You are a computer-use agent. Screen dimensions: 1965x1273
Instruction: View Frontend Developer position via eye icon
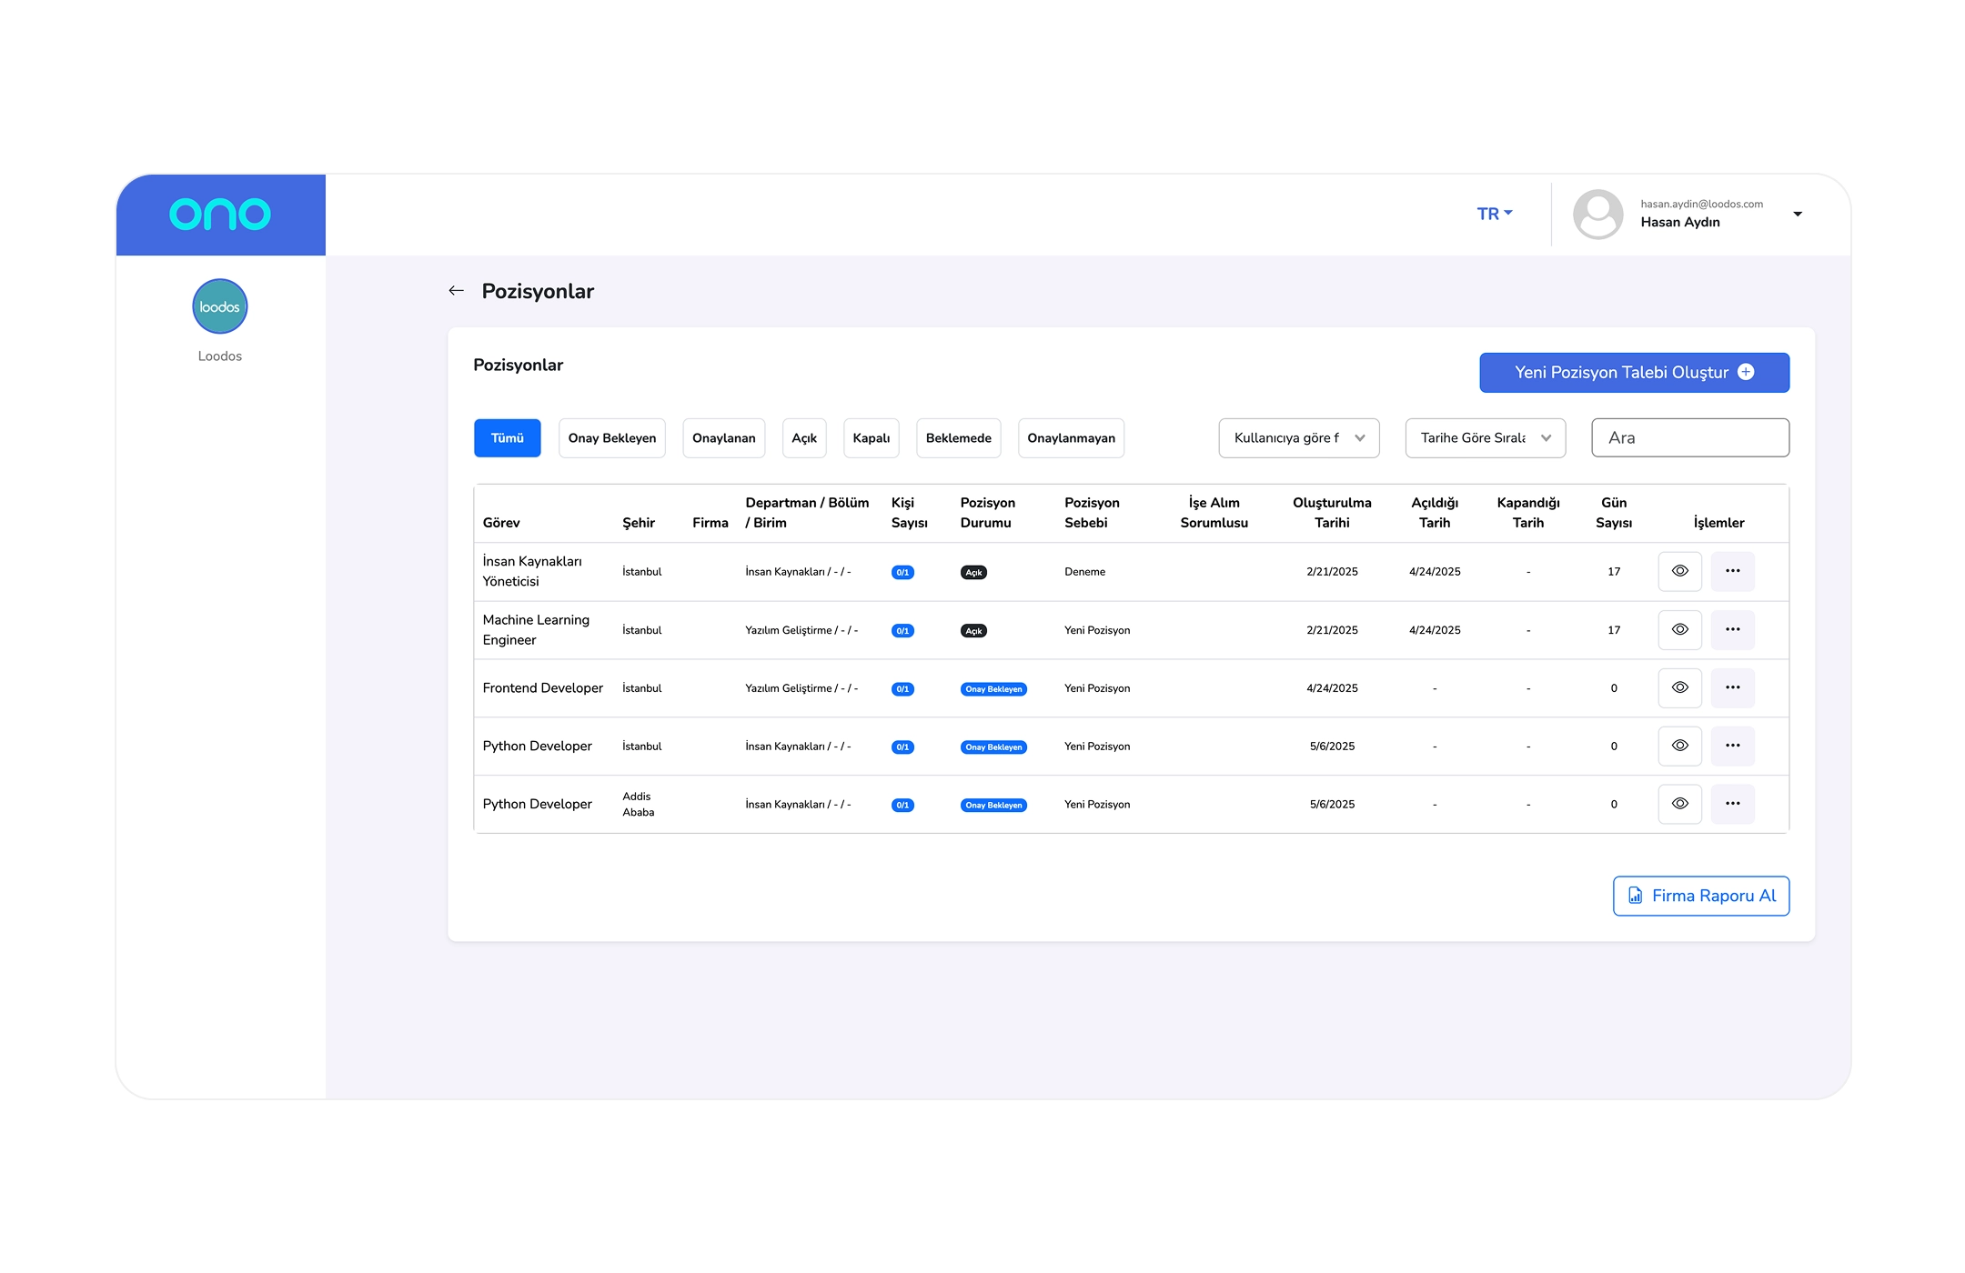point(1679,687)
